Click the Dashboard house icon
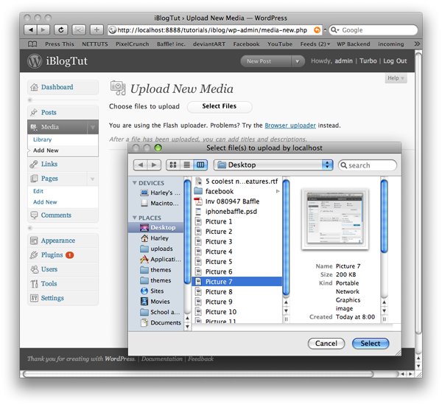The width and height of the screenshot is (442, 405). pos(34,87)
